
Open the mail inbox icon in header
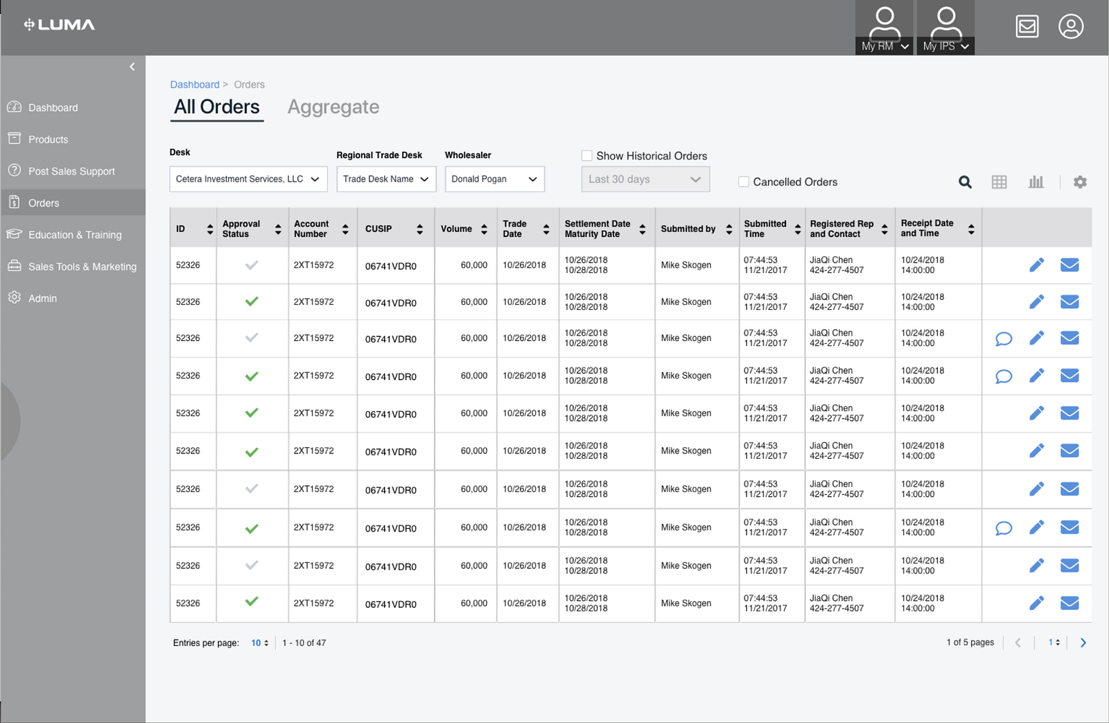click(x=1027, y=27)
